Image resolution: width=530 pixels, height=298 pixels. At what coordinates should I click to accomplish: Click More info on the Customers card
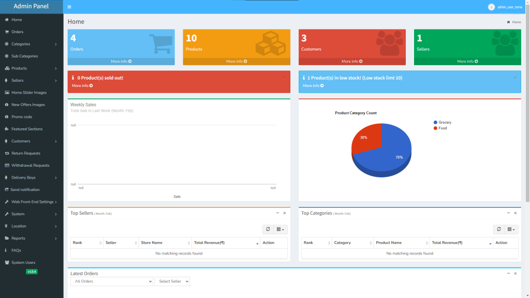(x=352, y=61)
